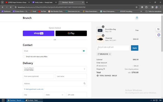This screenshot has width=163, height=102.
Task: Click the ZIP code field
Action: (77, 95)
